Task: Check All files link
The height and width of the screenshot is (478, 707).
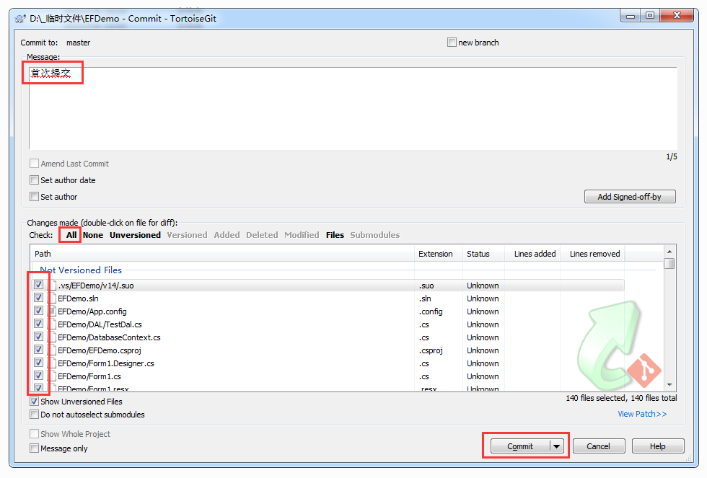Action: coord(71,235)
